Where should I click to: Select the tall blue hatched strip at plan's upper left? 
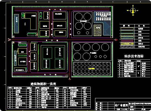point(16,24)
